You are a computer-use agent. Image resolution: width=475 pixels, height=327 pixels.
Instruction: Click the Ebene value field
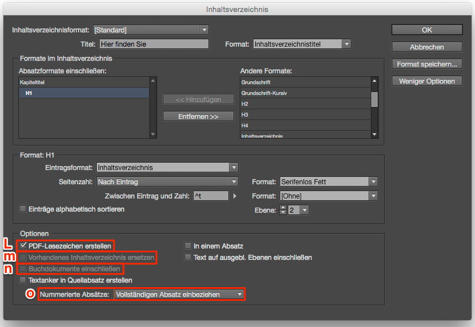(293, 210)
